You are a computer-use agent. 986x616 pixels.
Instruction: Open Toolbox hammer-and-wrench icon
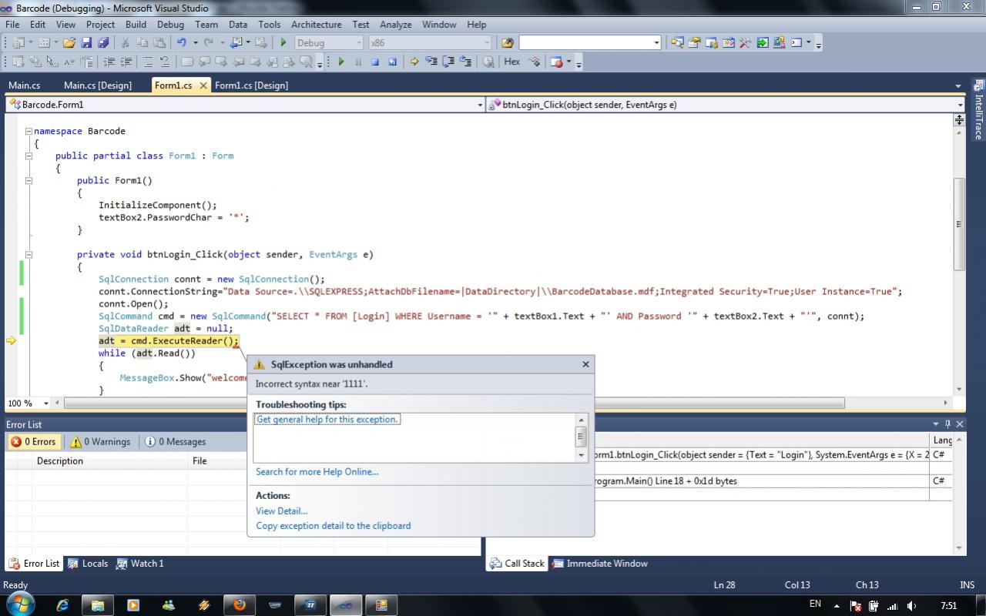pos(745,42)
